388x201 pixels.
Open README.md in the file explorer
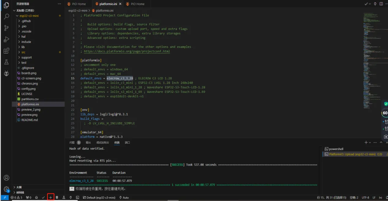coord(29,120)
